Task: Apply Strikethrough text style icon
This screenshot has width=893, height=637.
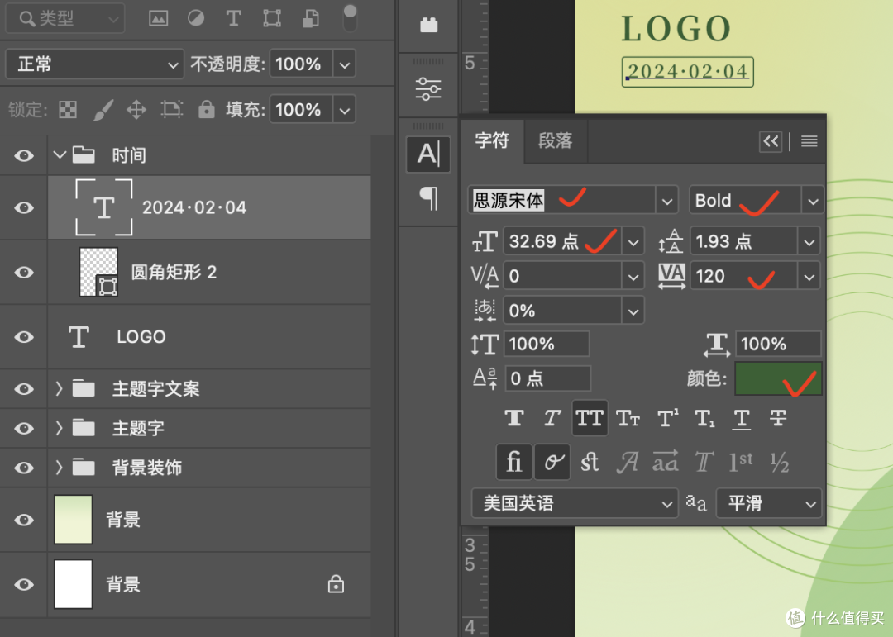Action: point(778,418)
